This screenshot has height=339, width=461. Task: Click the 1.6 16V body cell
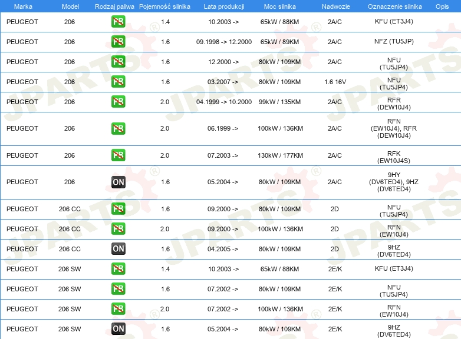coord(335,82)
